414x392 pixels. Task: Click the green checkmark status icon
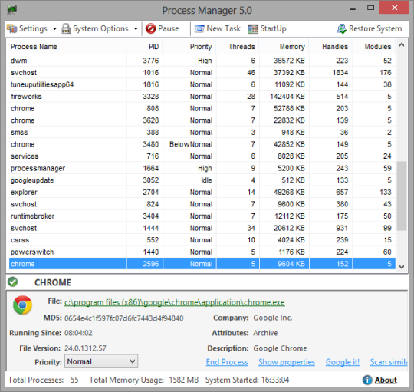point(12,282)
